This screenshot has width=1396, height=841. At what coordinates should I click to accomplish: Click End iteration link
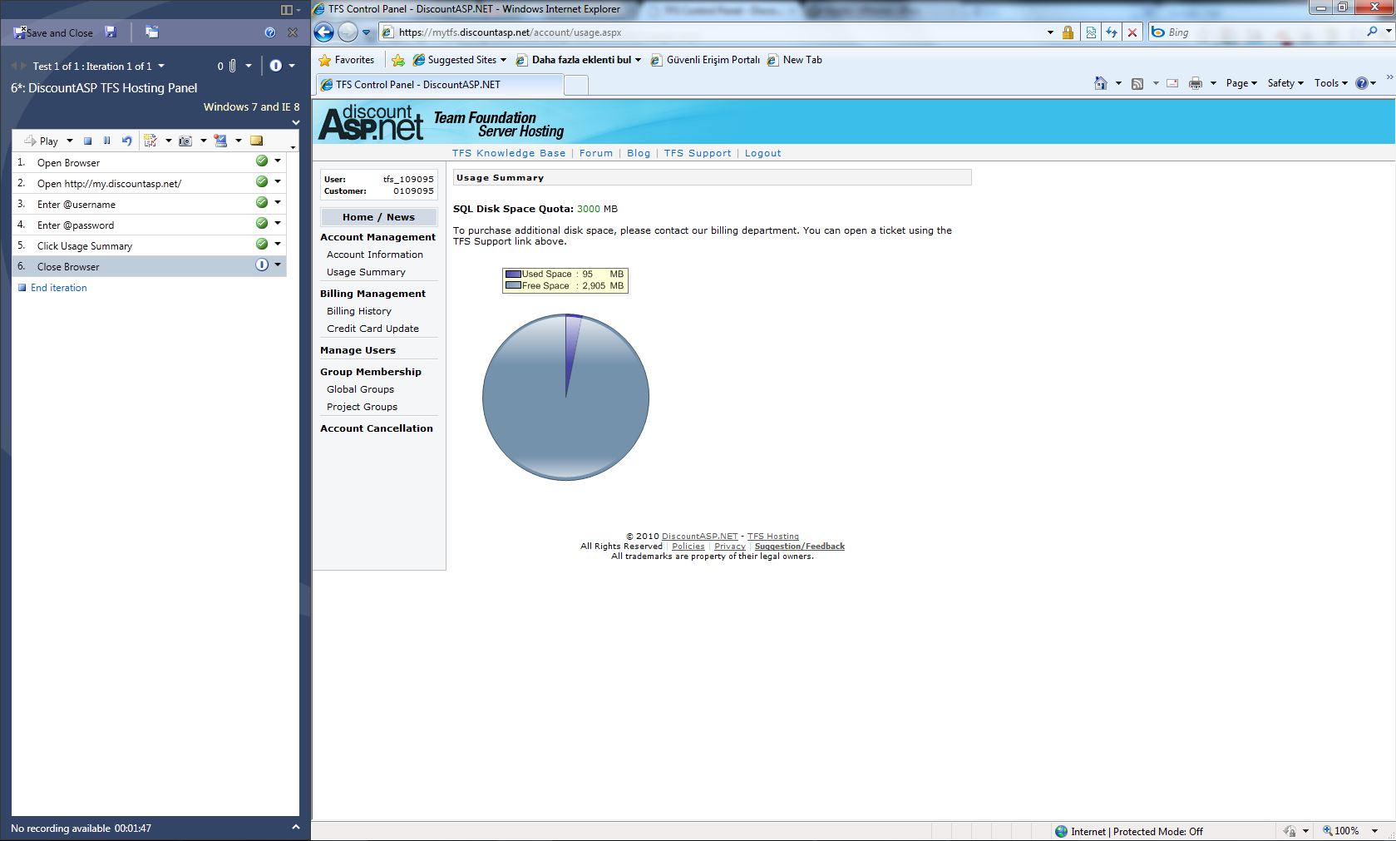click(x=58, y=288)
